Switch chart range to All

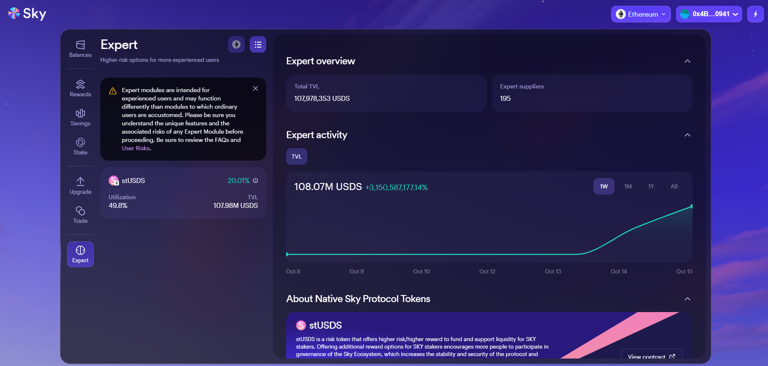(674, 186)
